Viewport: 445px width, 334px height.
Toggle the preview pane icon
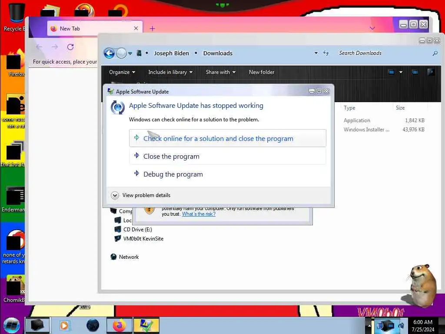click(x=415, y=72)
